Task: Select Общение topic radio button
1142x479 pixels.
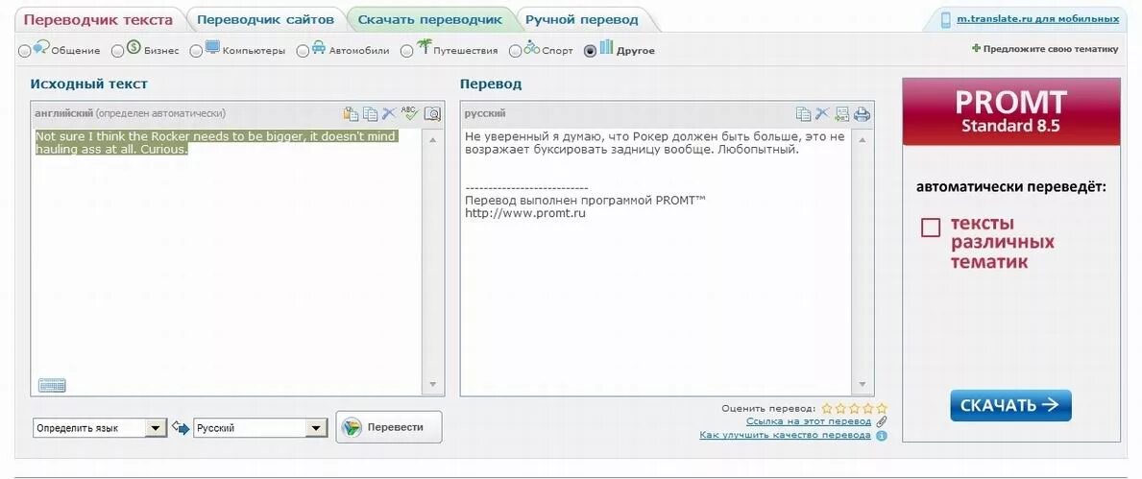Action: [x=25, y=51]
